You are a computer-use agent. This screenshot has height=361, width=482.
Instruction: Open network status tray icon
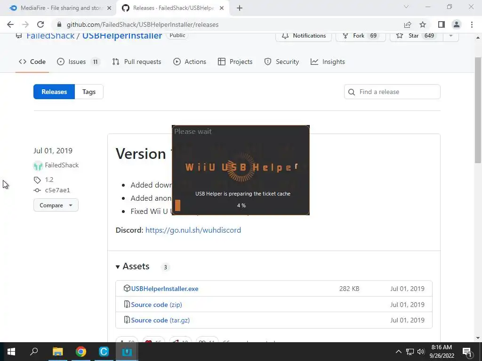point(410,352)
